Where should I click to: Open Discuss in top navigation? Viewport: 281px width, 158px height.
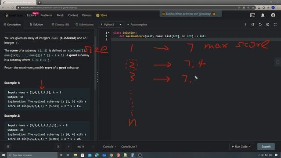click(87, 15)
